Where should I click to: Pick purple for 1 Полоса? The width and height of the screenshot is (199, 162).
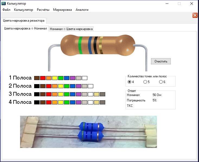73,78
